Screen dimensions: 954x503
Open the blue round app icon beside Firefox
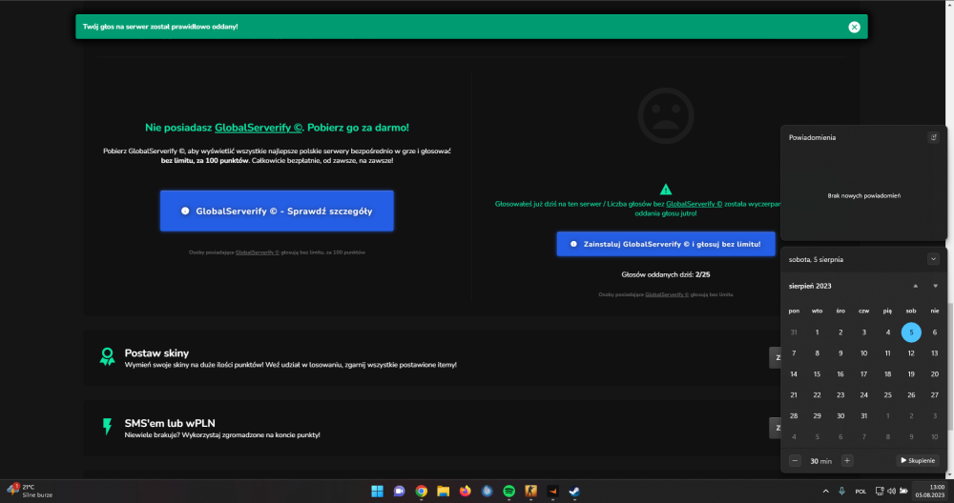tap(487, 491)
